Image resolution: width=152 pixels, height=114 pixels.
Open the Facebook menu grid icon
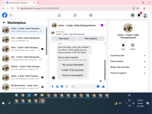(133, 15)
